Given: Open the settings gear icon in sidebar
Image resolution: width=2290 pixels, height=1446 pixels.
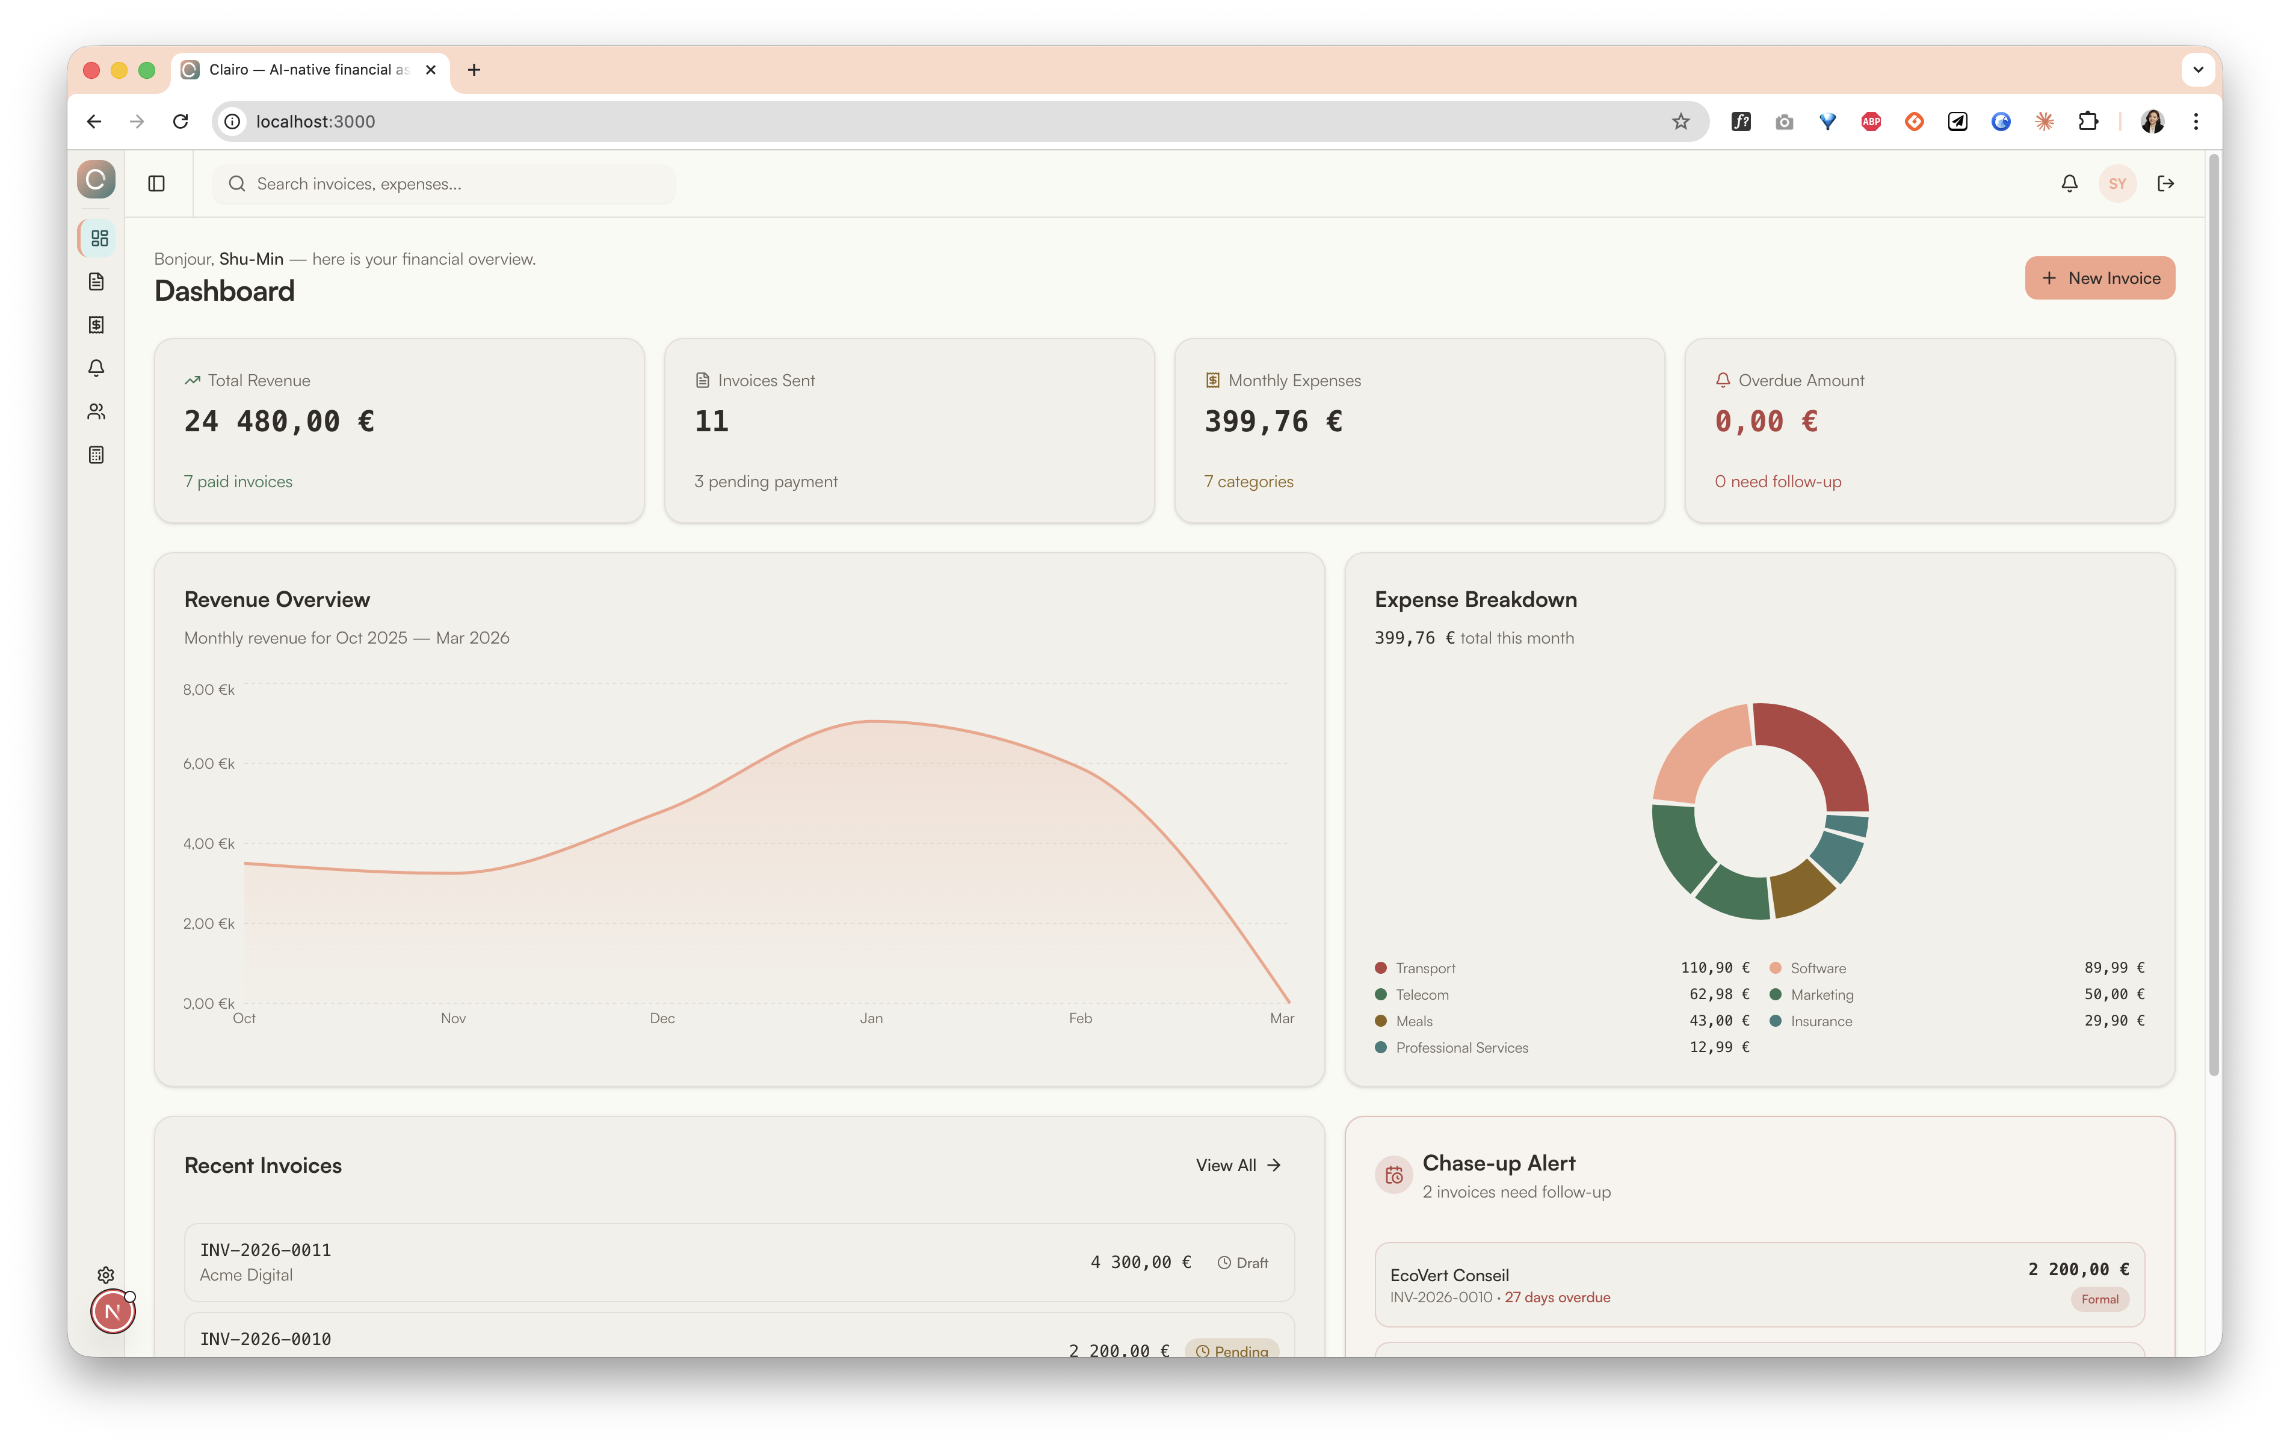Looking at the screenshot, I should (105, 1275).
